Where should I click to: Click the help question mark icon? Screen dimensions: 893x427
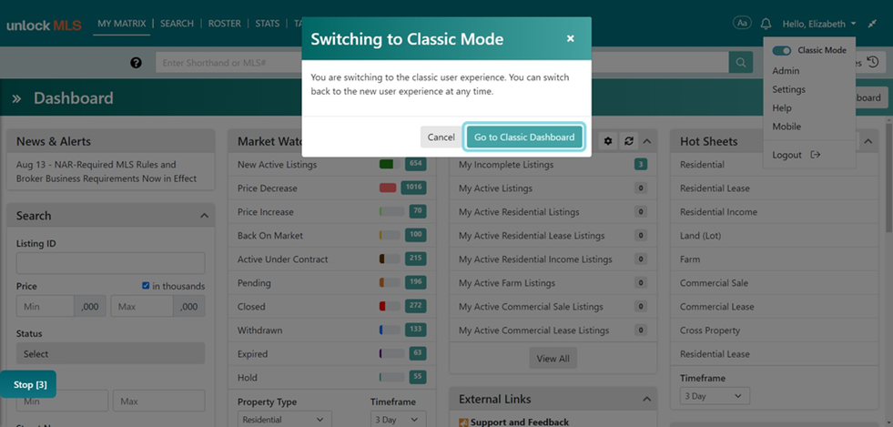(136, 63)
